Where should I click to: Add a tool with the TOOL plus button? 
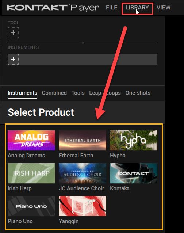(x=13, y=33)
